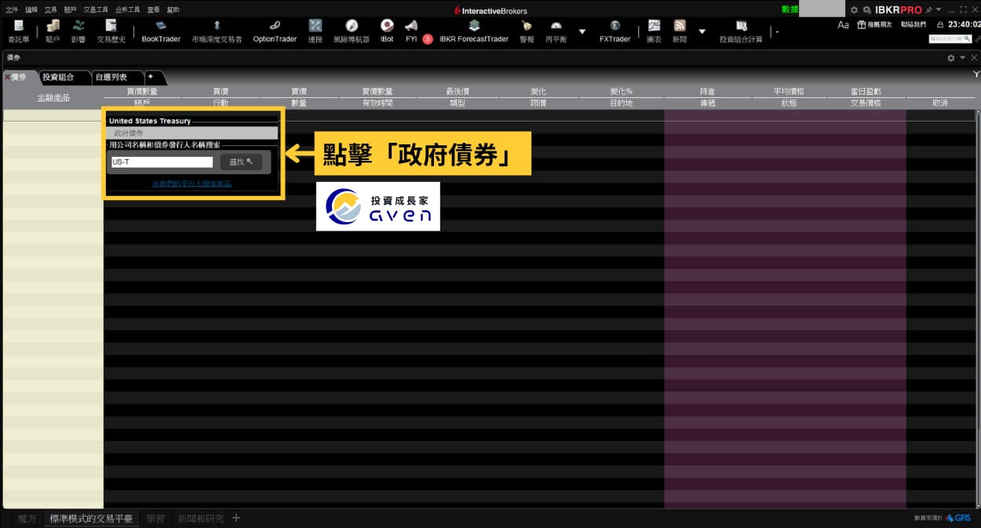Open the 幫助 menu

tap(173, 10)
